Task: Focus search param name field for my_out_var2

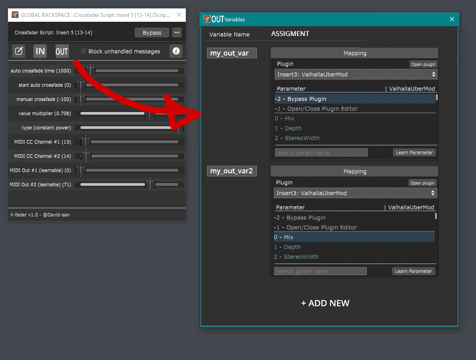Action: tap(320, 271)
